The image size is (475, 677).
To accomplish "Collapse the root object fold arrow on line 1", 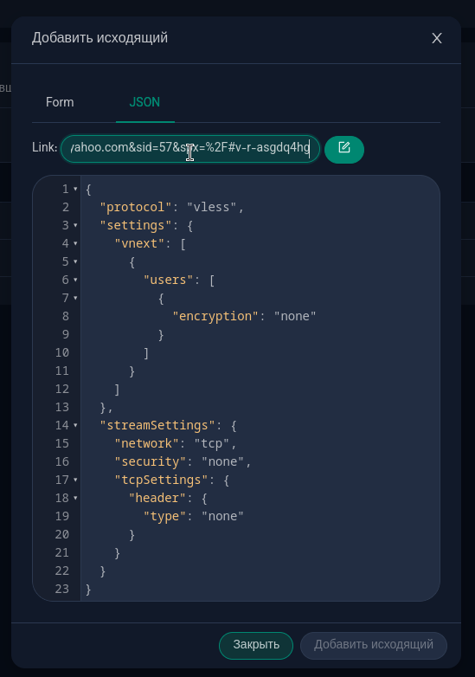I will point(75,189).
